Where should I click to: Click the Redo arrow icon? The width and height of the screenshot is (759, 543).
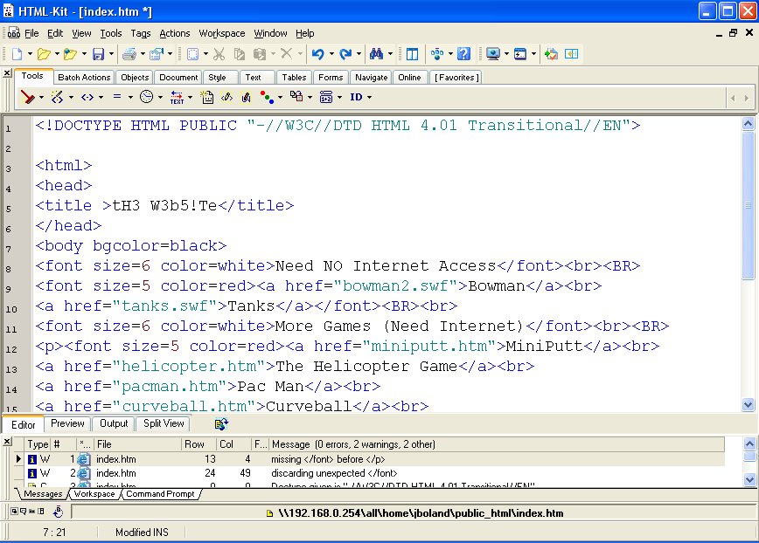point(345,53)
